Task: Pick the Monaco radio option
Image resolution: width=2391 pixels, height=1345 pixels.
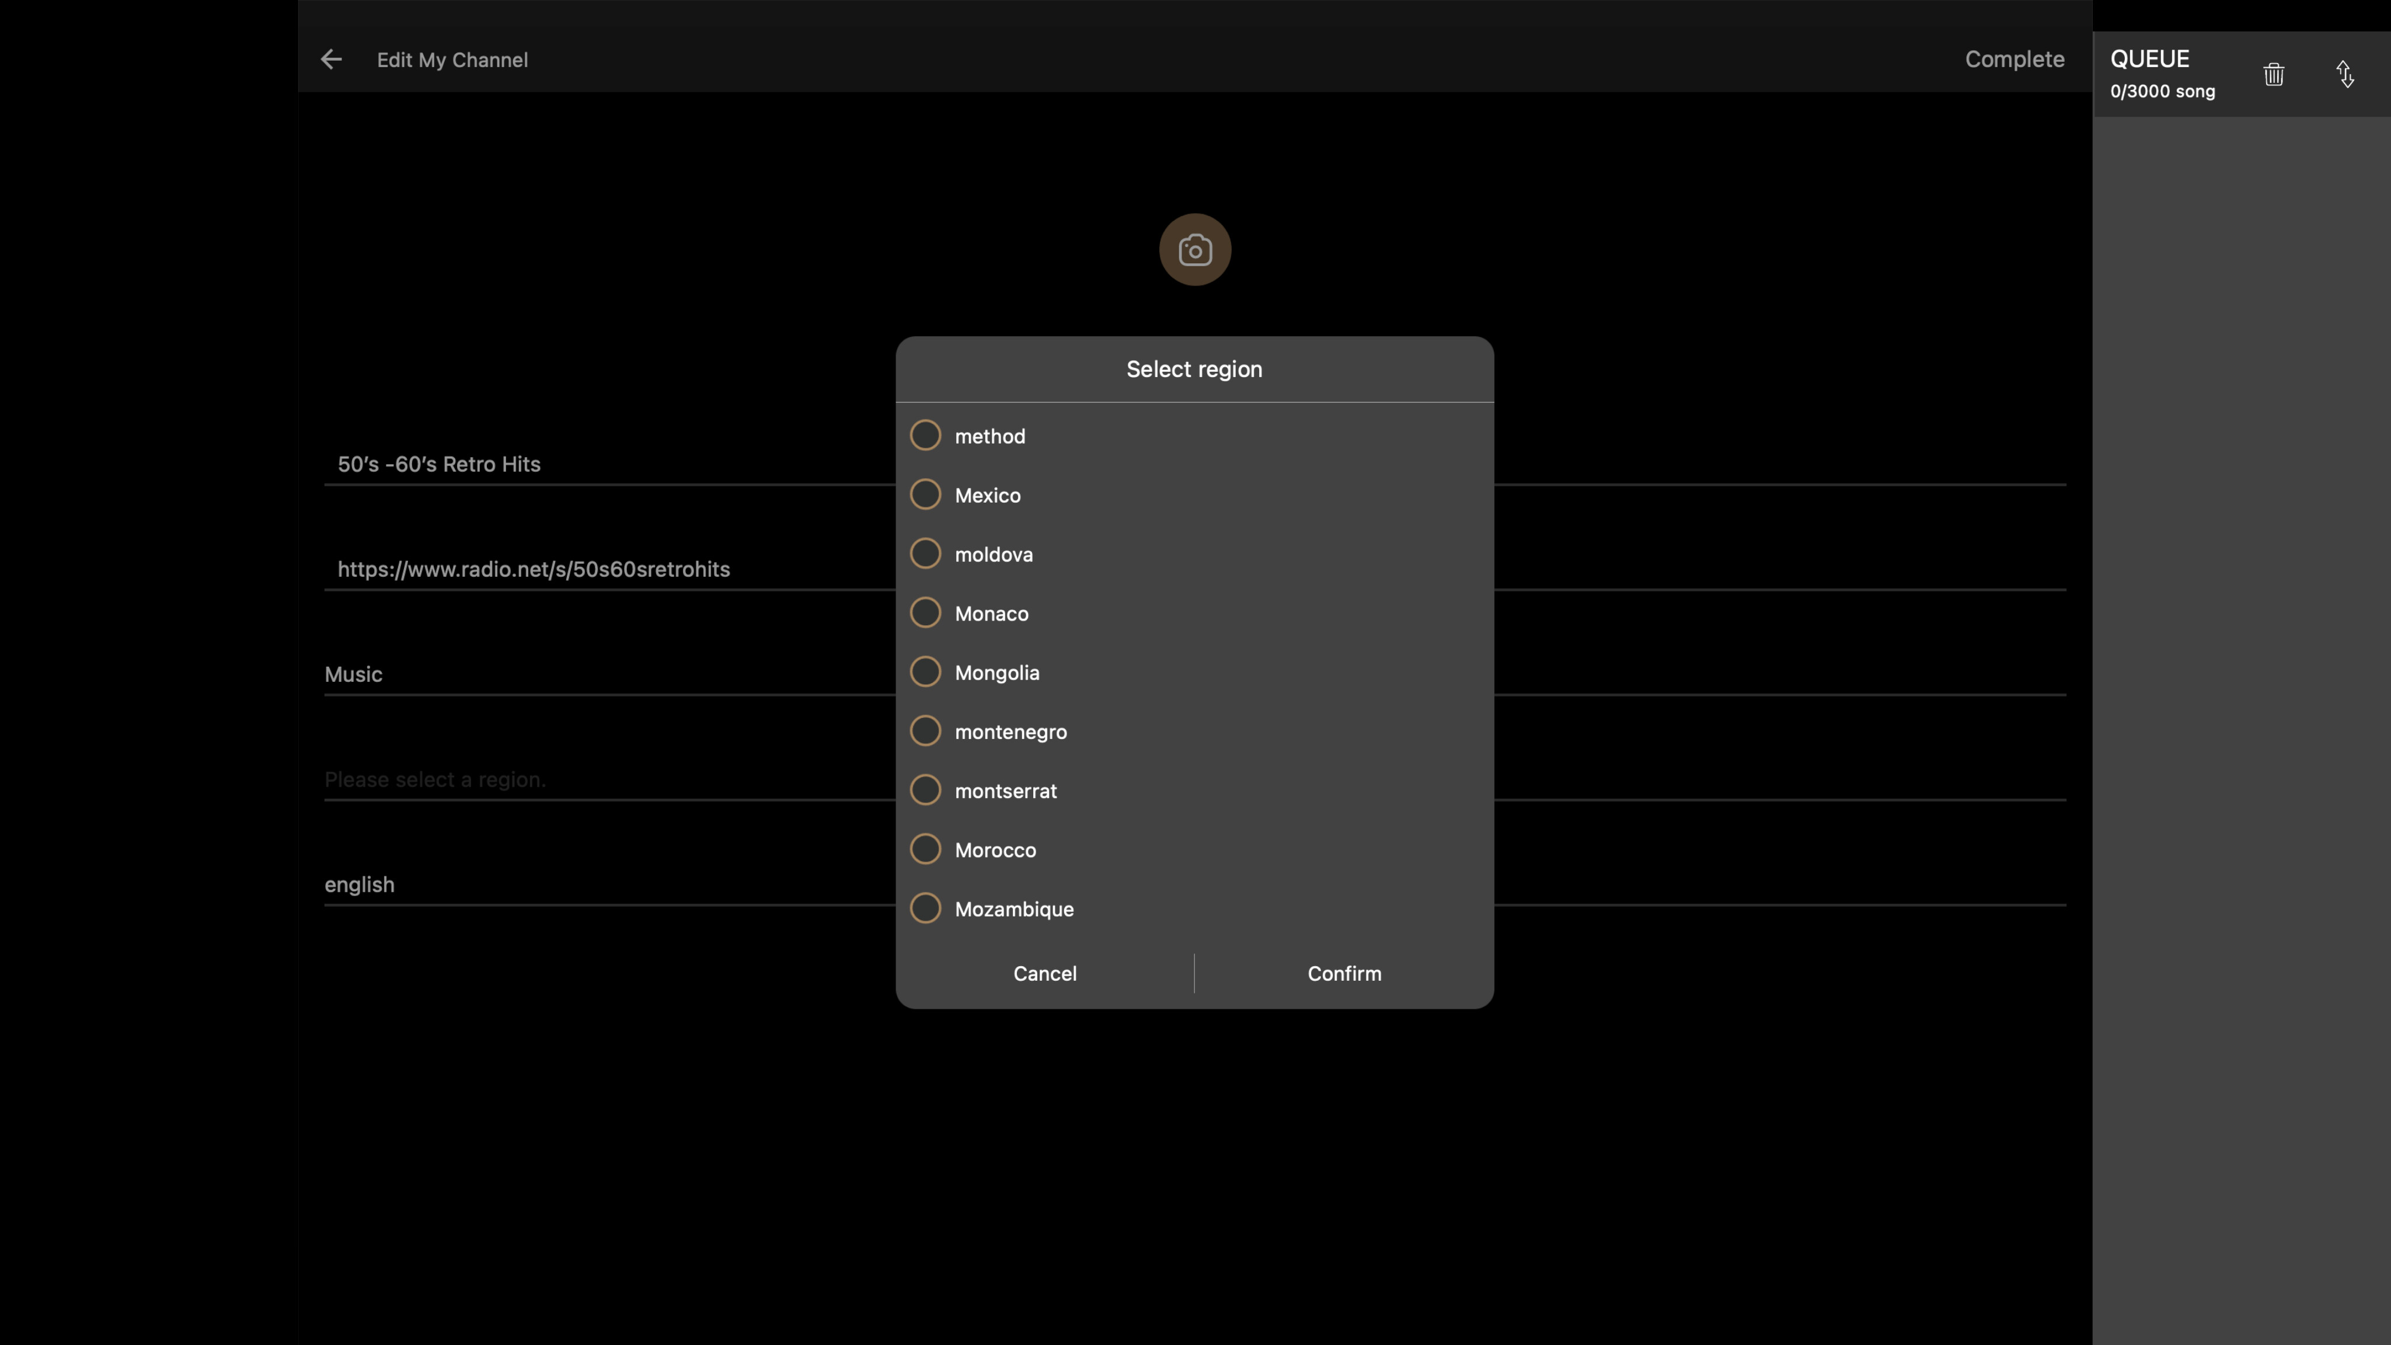Action: click(925, 612)
